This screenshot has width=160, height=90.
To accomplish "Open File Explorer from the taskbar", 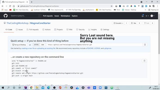I will click(37, 88).
